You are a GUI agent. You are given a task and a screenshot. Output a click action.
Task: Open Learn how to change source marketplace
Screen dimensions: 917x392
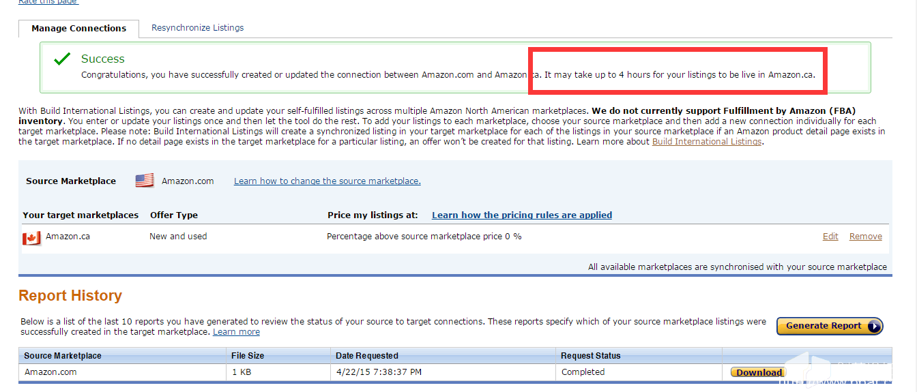[x=327, y=181]
